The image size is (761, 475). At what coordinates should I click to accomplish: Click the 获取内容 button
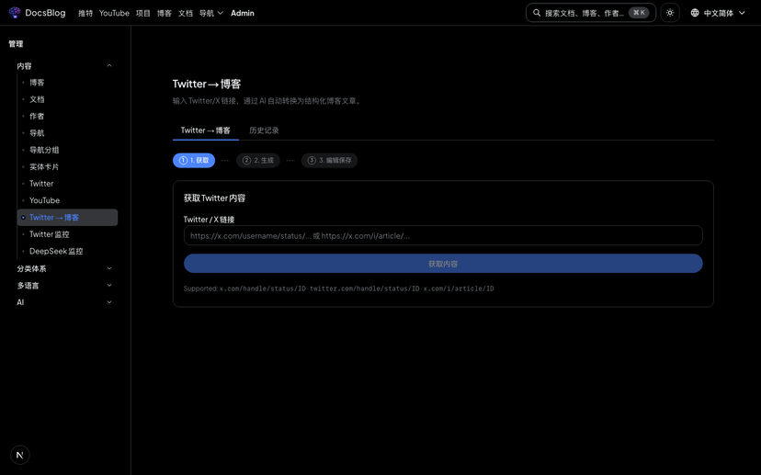[x=443, y=264]
